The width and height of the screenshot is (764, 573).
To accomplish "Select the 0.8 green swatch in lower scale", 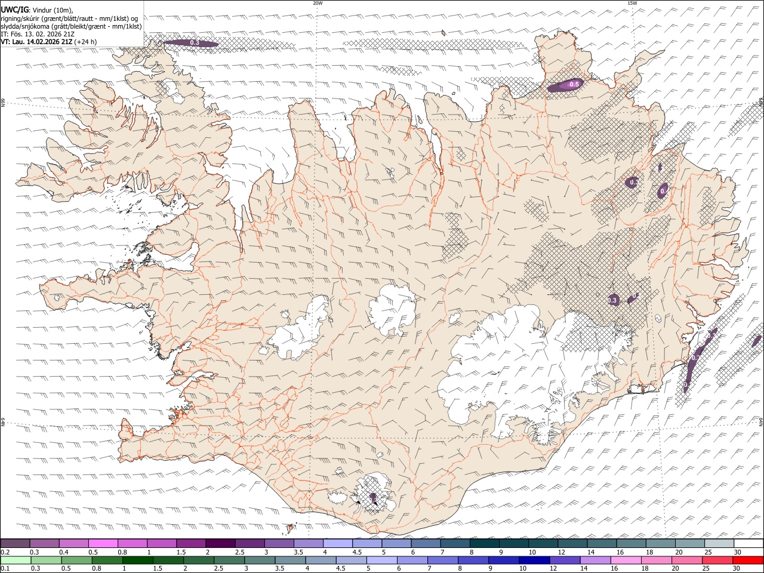I will point(107,560).
